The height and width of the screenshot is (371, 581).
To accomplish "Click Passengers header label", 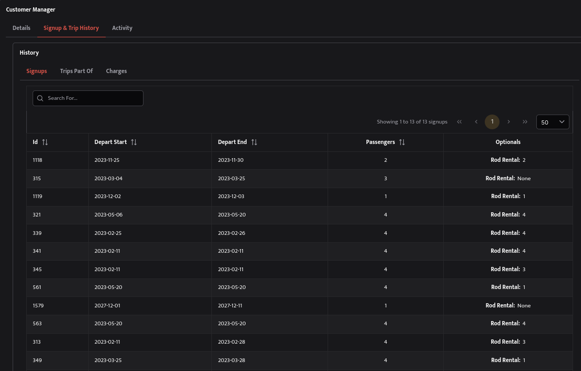I will click(381, 142).
